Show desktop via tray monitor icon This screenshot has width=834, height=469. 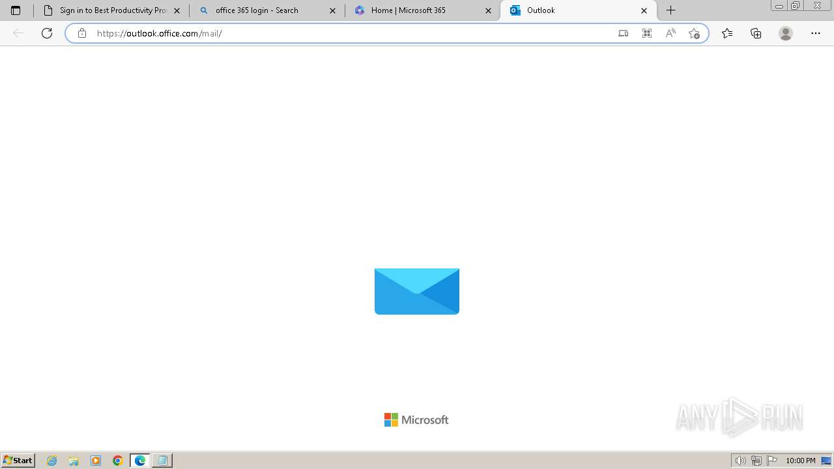826,461
